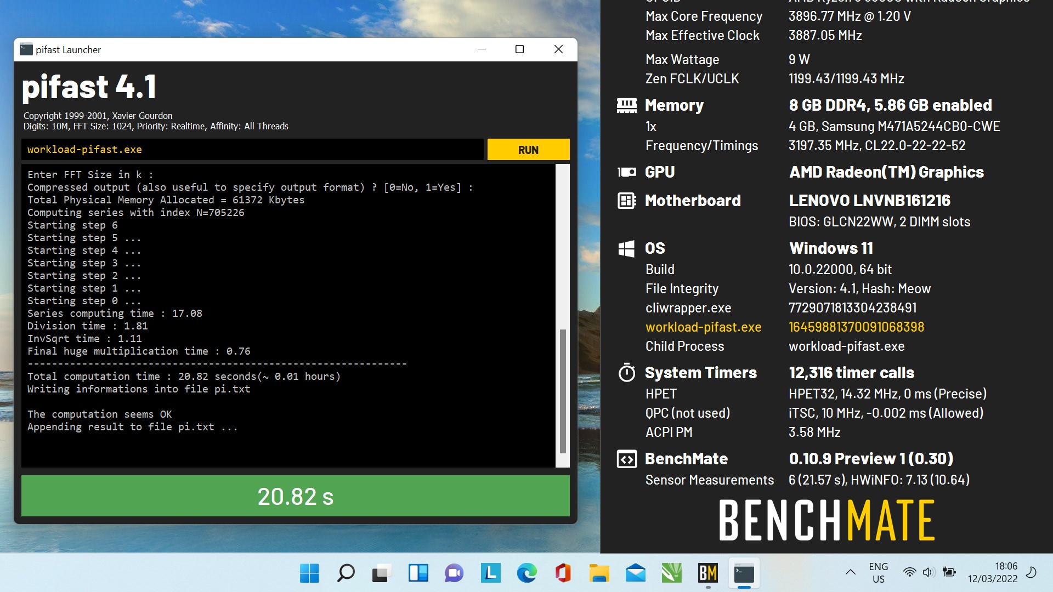
Task: Click the pifast console taskbar icon
Action: 744,573
